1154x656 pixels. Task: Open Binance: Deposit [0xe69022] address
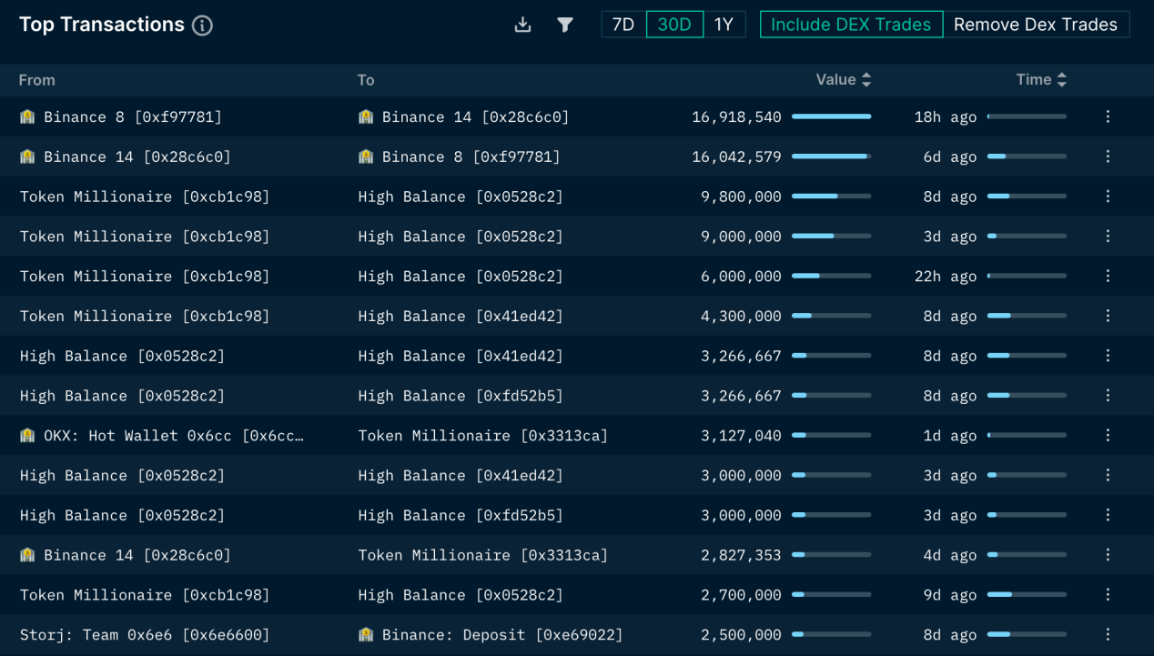tap(501, 635)
